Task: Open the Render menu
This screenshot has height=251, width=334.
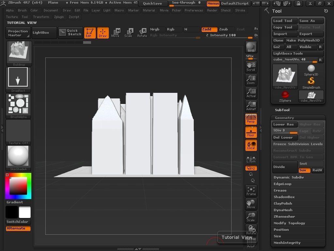Action: pyautogui.click(x=212, y=10)
